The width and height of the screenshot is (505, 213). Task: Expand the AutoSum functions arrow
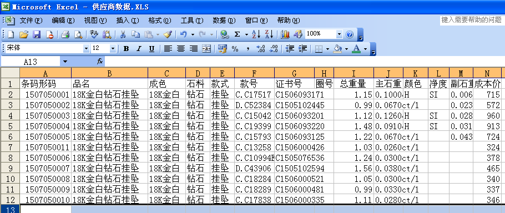(247, 34)
